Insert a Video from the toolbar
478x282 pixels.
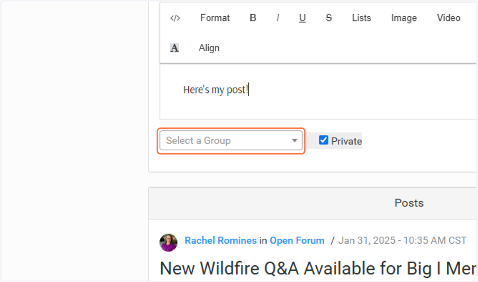(x=449, y=18)
